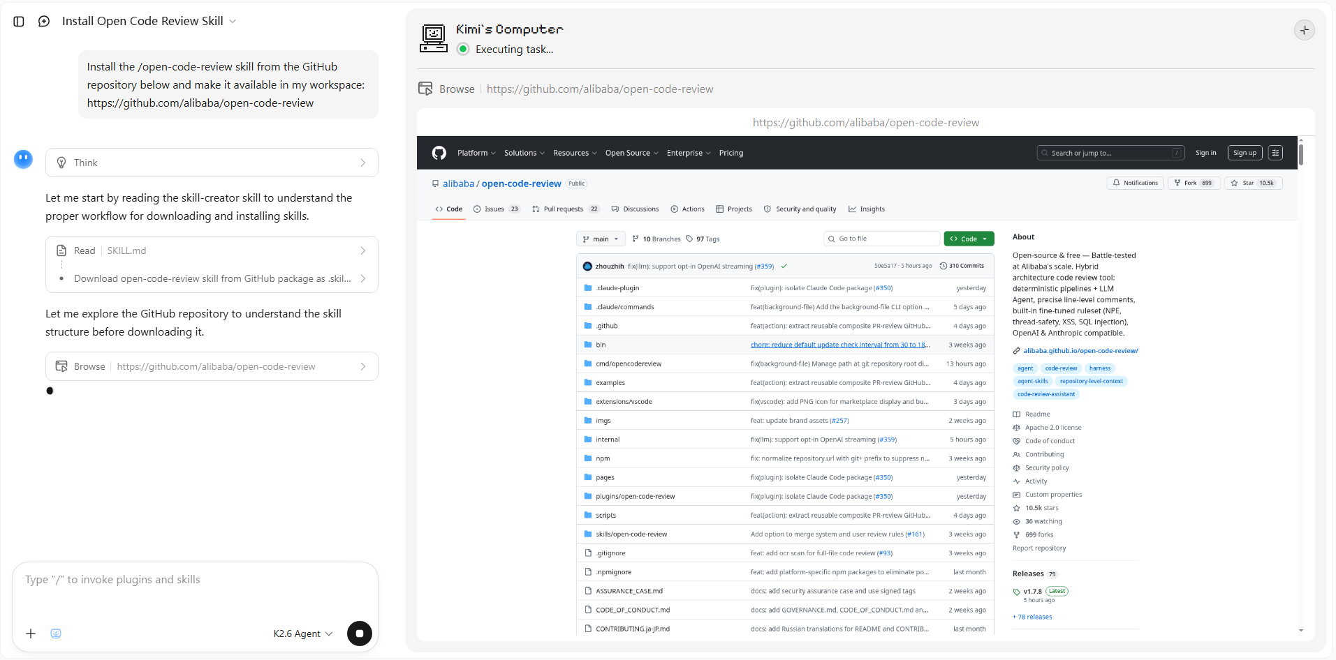This screenshot has width=1336, height=660.
Task: Open the open-code-review repository link
Action: coord(522,183)
